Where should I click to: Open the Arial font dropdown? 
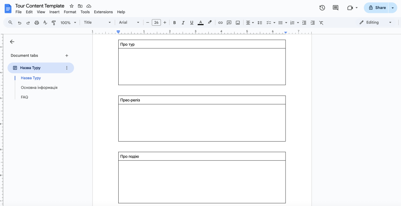point(129,23)
